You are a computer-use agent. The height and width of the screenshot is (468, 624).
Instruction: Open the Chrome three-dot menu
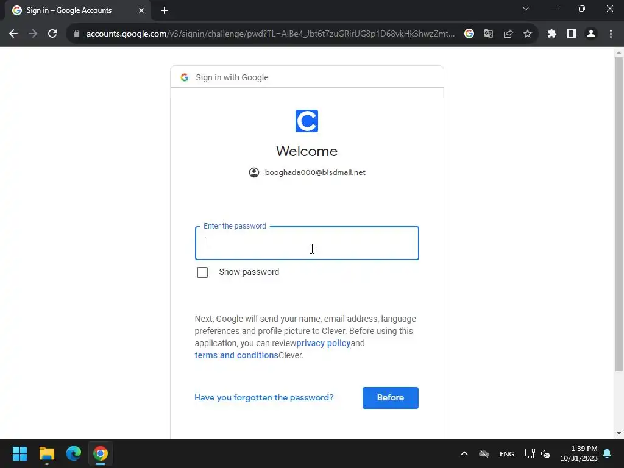pos(611,34)
